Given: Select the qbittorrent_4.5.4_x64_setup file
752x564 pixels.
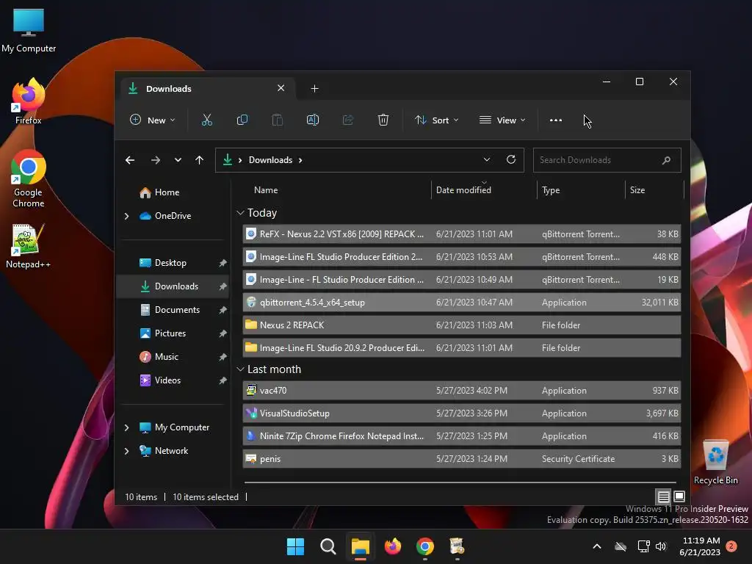Looking at the screenshot, I should (461, 302).
